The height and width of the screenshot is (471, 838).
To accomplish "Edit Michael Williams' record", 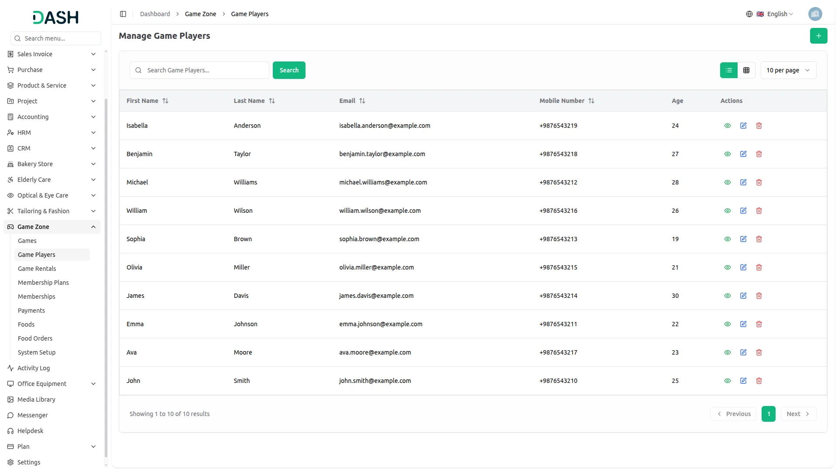I will click(x=743, y=182).
